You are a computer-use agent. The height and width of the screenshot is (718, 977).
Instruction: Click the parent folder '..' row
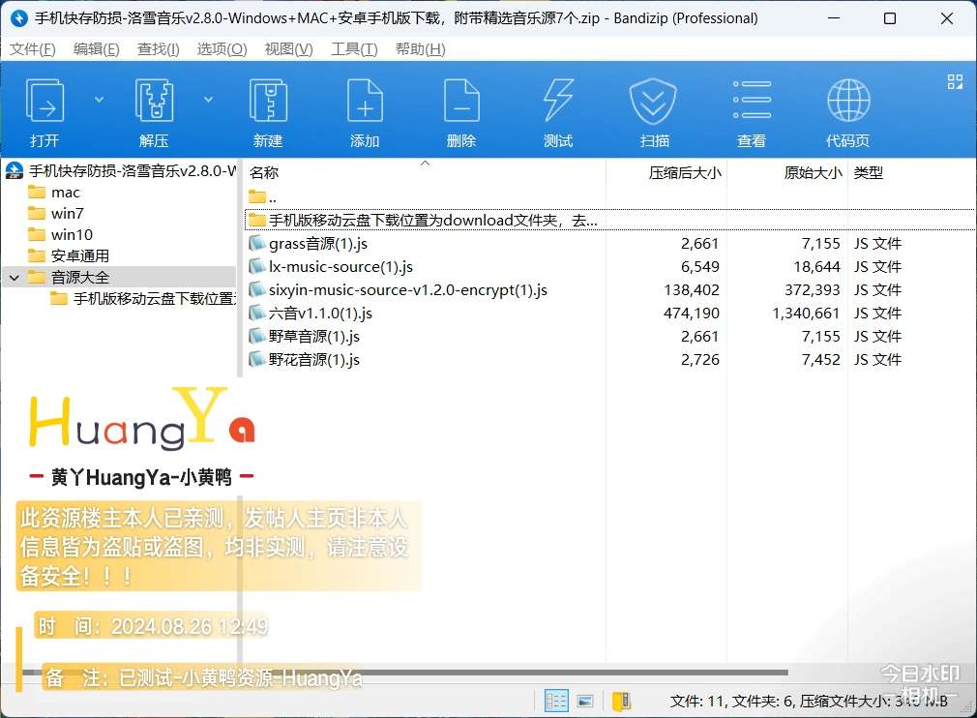pos(610,197)
